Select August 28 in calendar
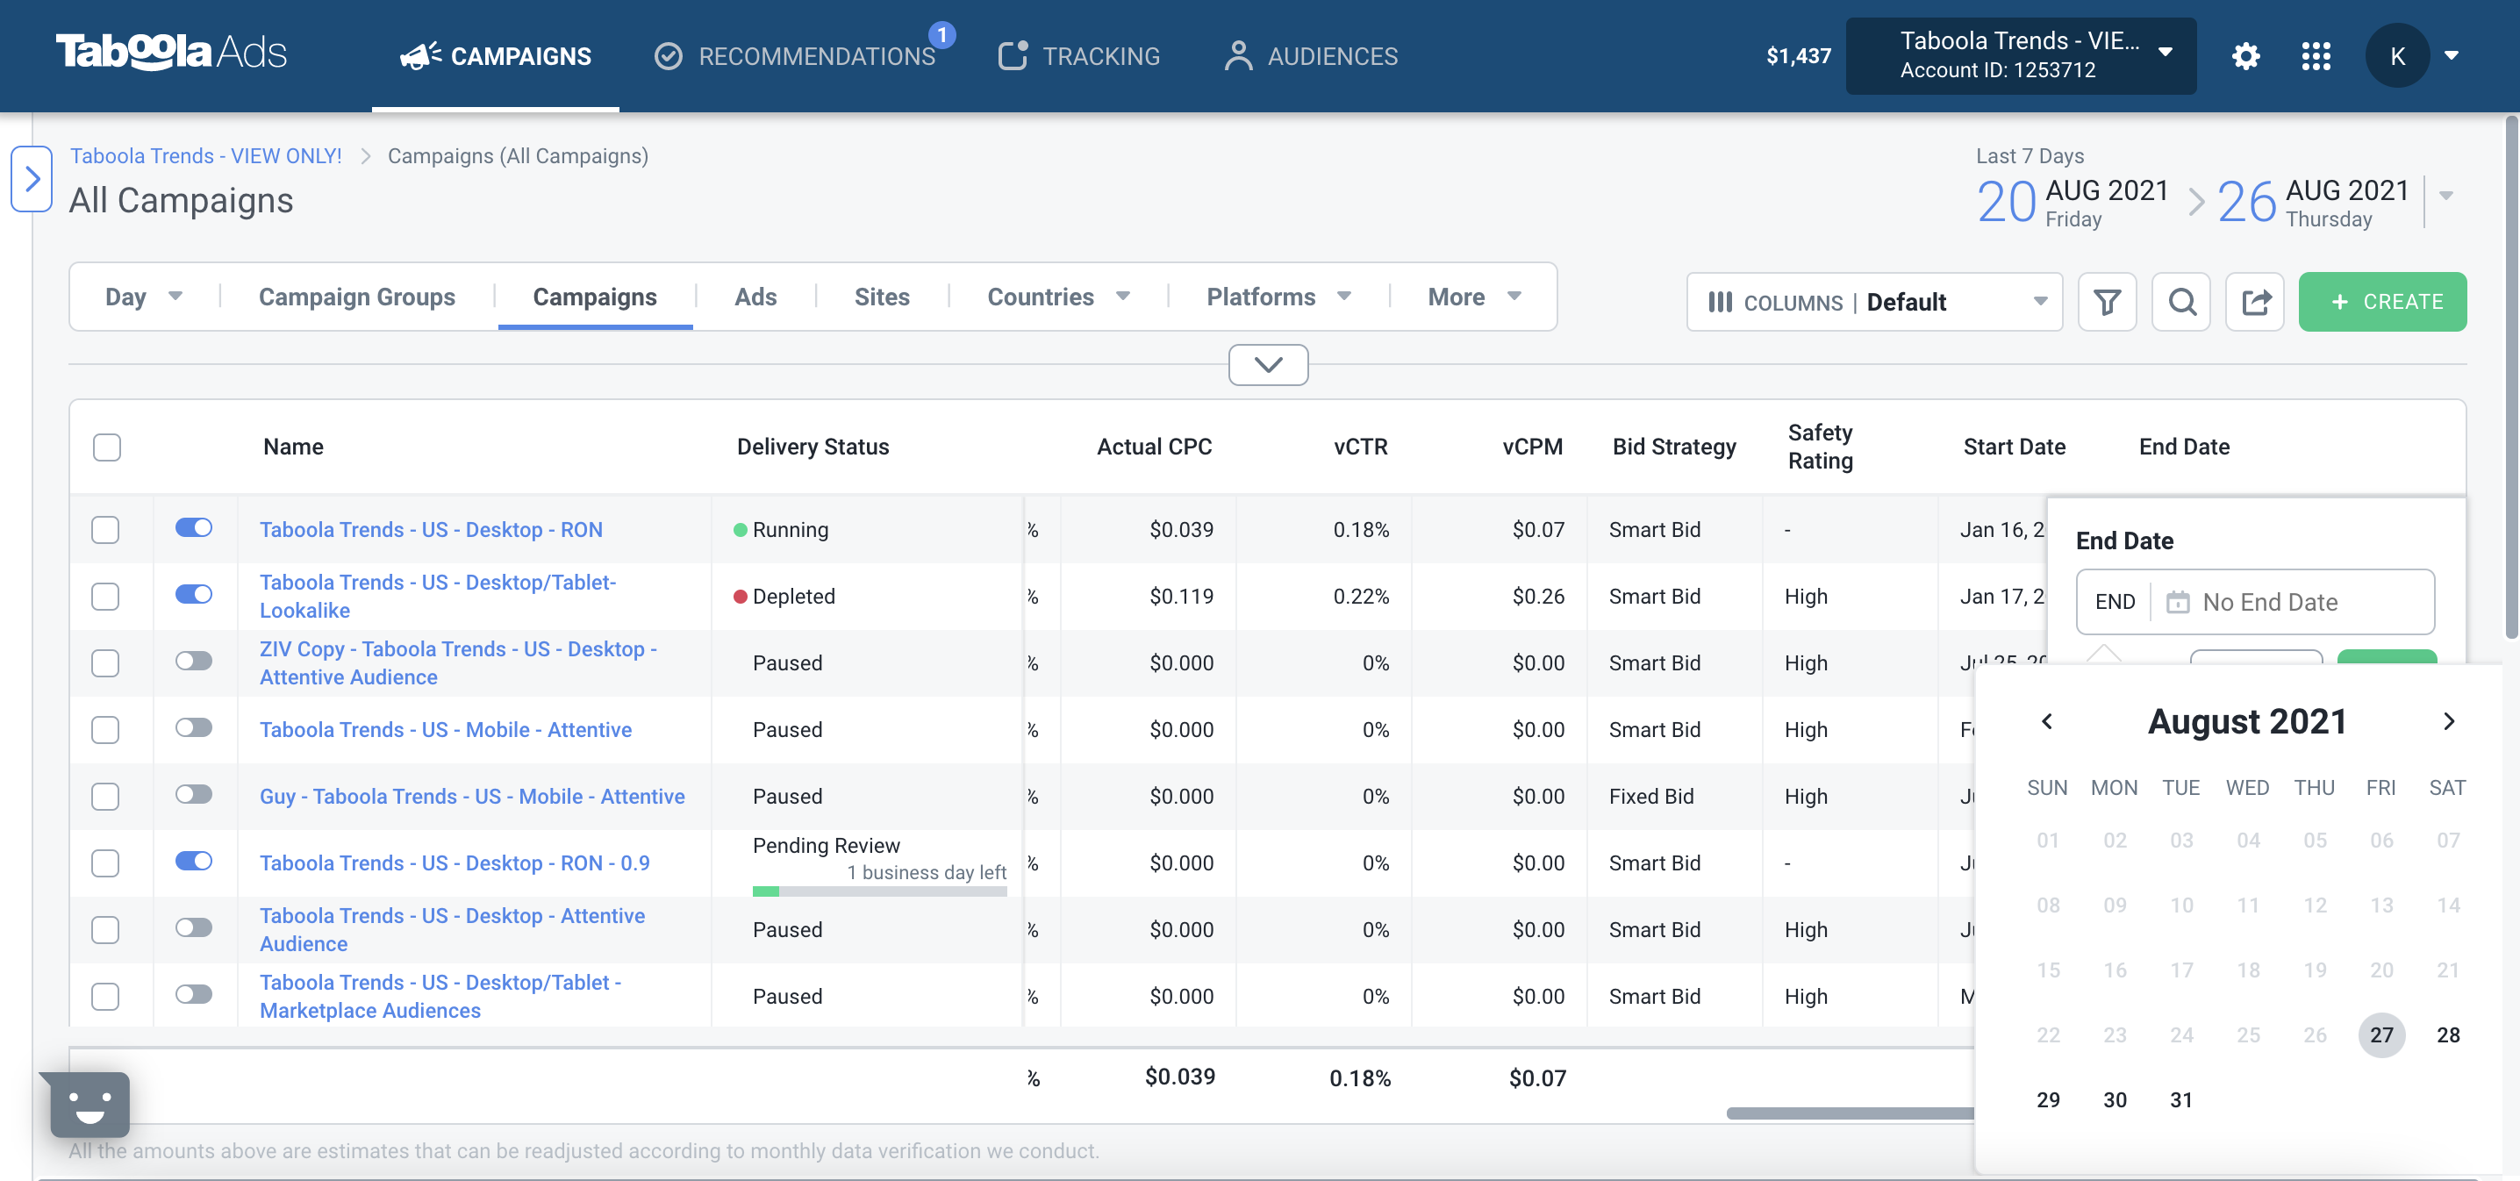 (2447, 1034)
